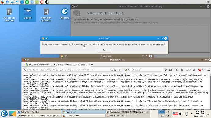The image size is (211, 118).
Task: Close the x86_64.list tab
Action: (x=87, y=65)
